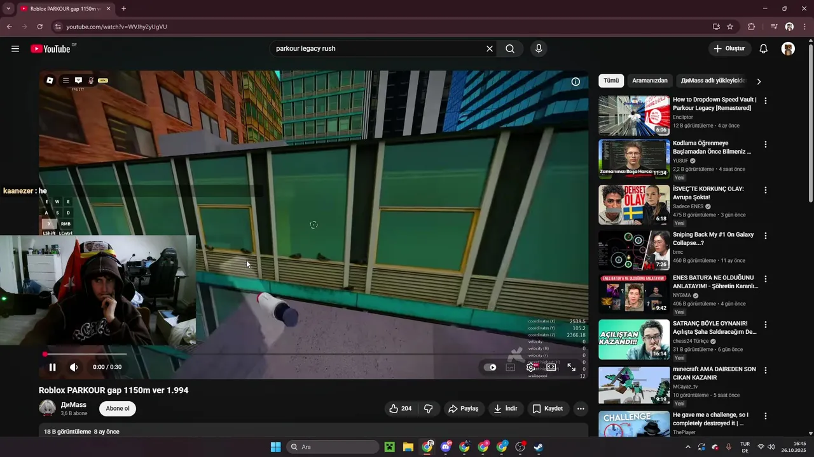Image resolution: width=814 pixels, height=457 pixels.
Task: Open the Chrome extensions puzzle icon
Action: point(752,27)
